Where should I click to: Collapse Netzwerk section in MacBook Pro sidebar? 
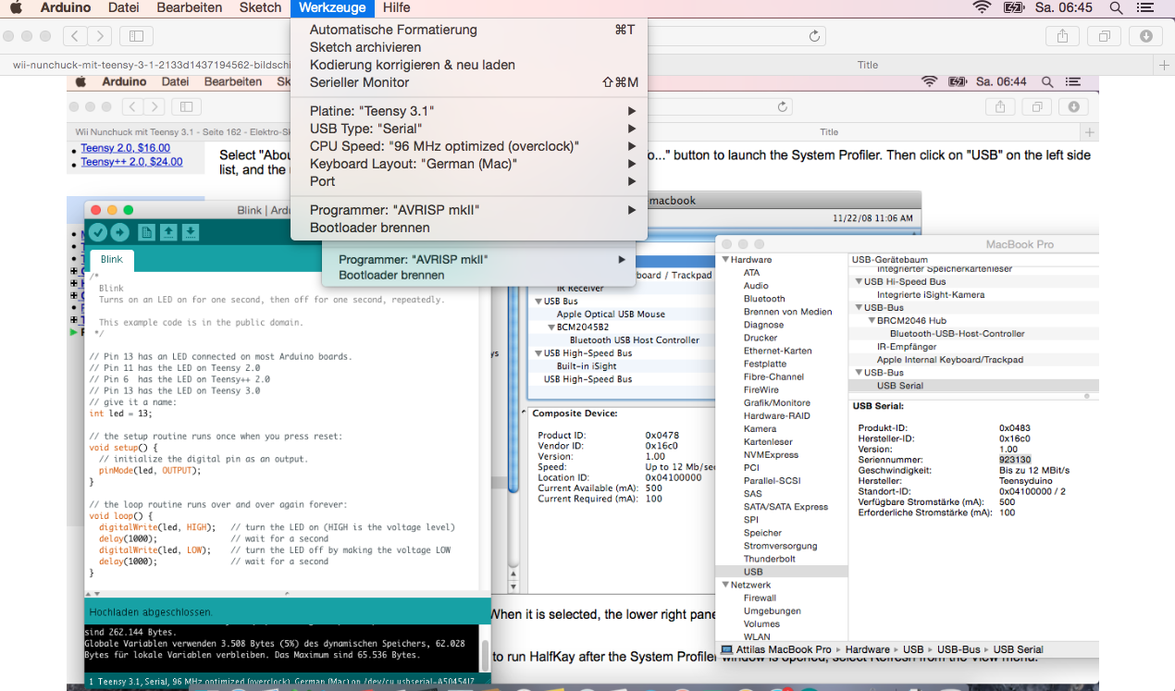724,586
